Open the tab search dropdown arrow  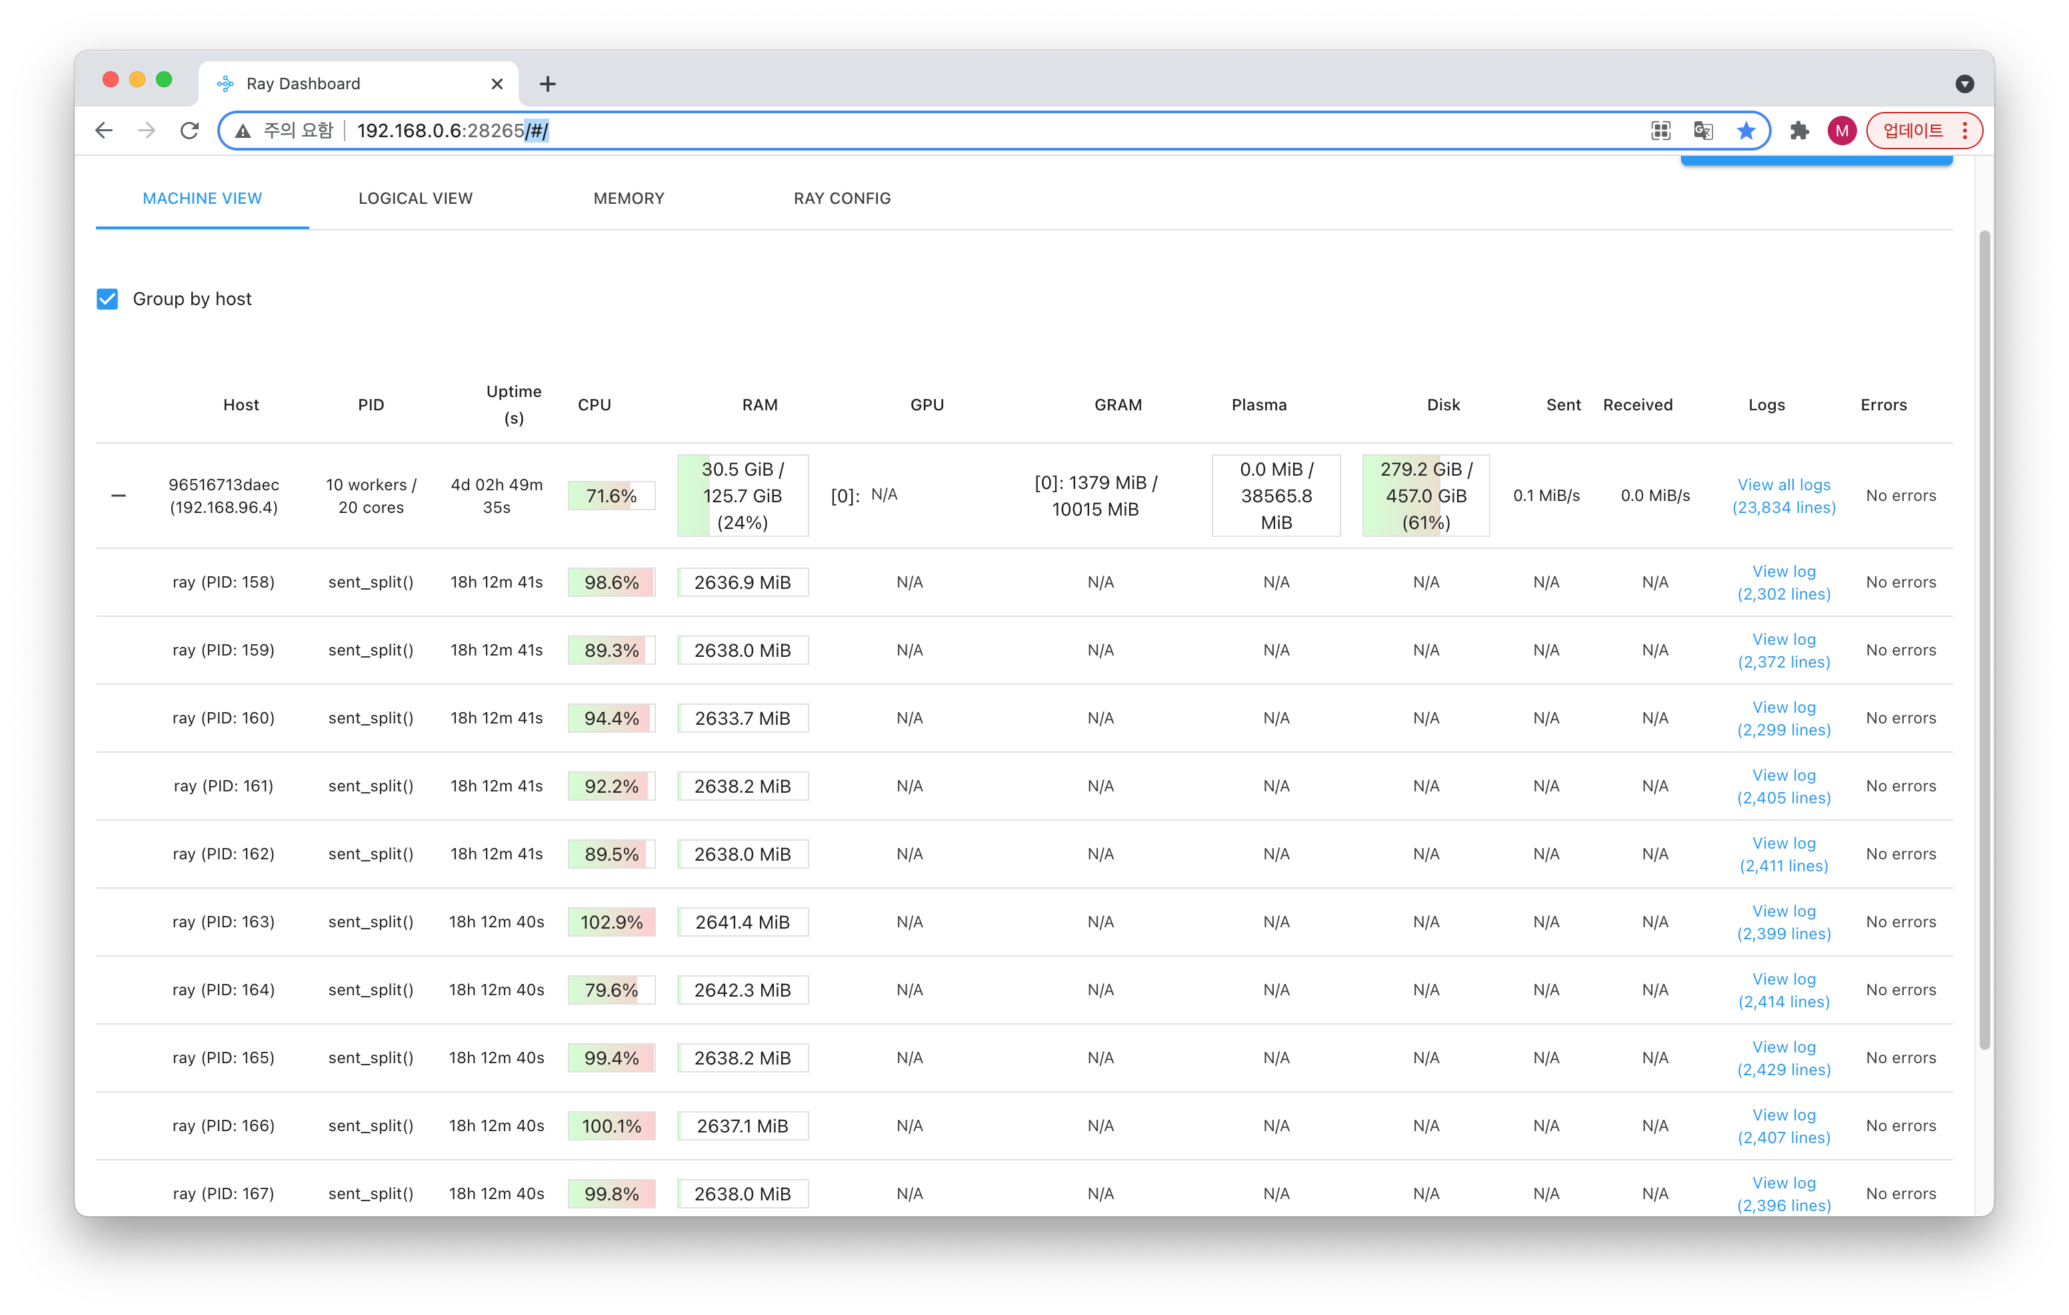[x=1964, y=84]
